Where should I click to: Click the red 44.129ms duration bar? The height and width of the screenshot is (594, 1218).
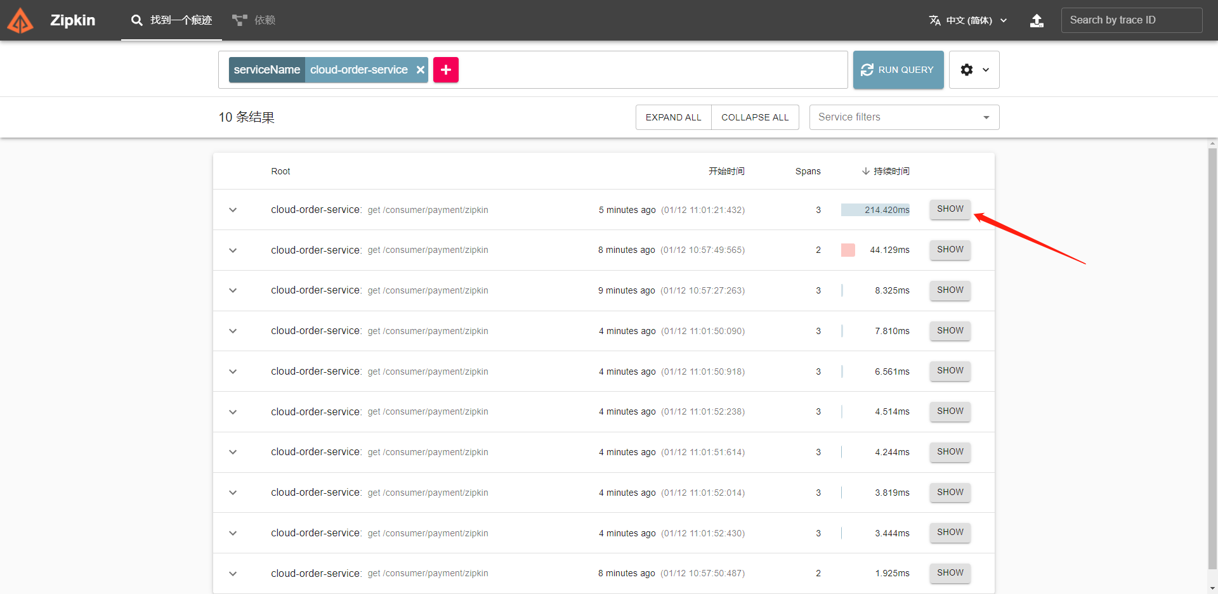coord(848,250)
